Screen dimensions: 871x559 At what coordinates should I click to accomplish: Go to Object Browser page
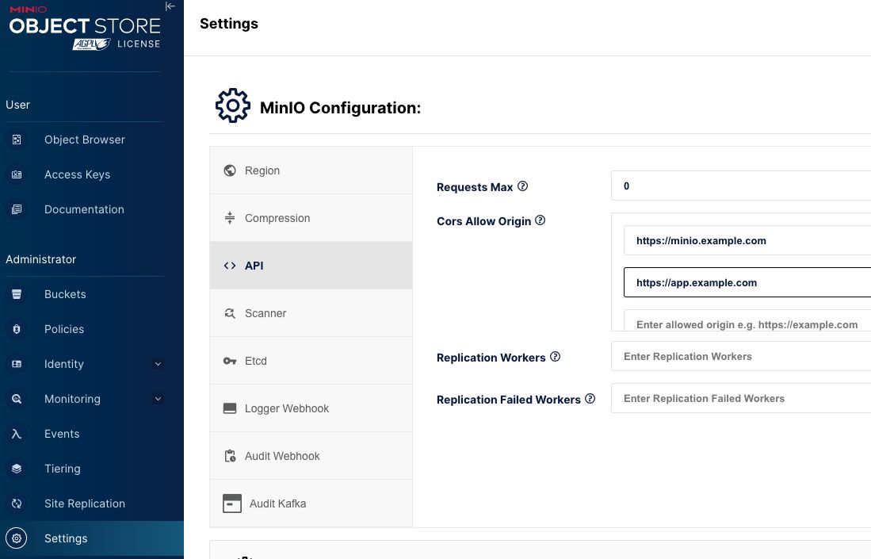point(85,140)
